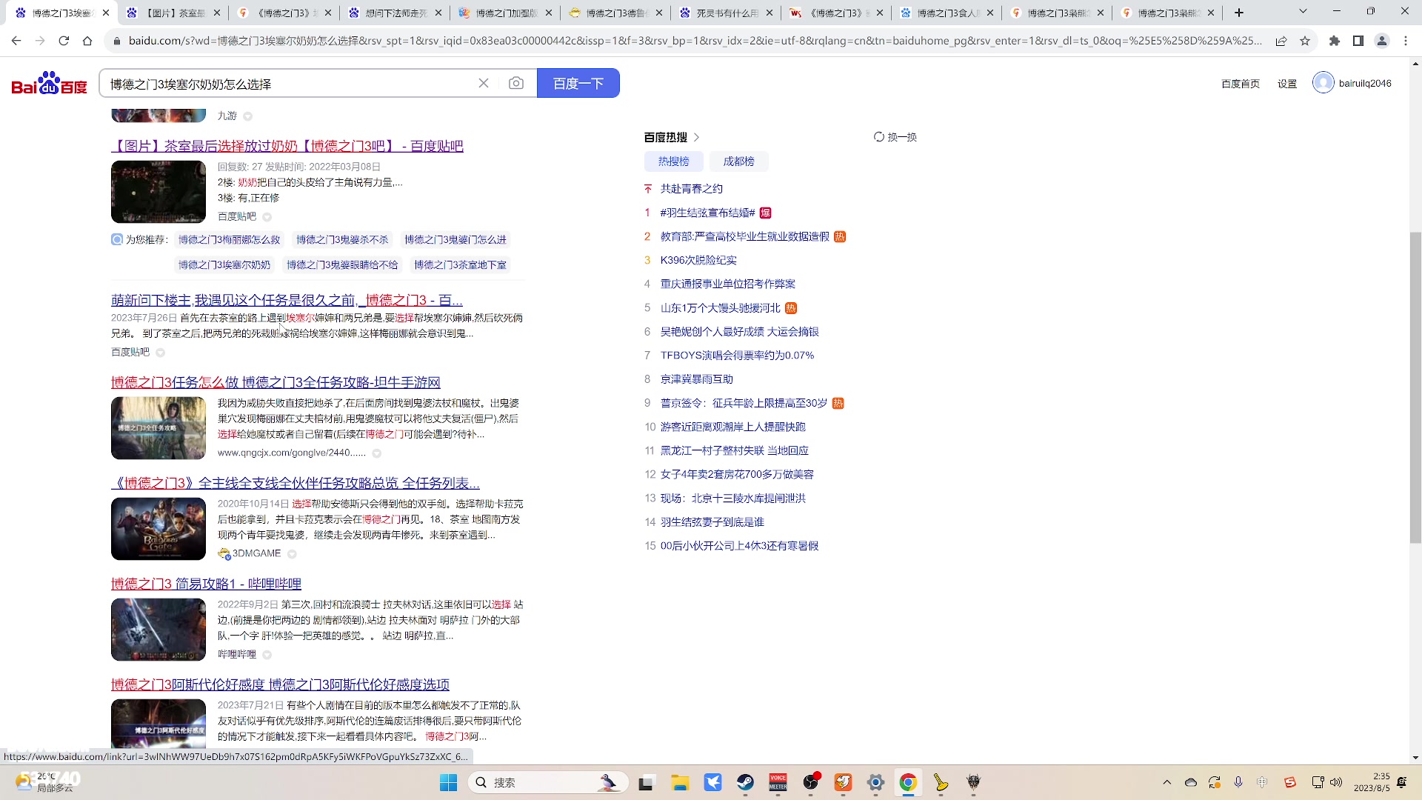The height and width of the screenshot is (800, 1422).
Task: Open the 3DMGAME result thumbnail
Action: [158, 529]
